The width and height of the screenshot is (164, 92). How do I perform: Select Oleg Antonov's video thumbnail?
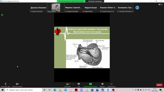coord(56,8)
